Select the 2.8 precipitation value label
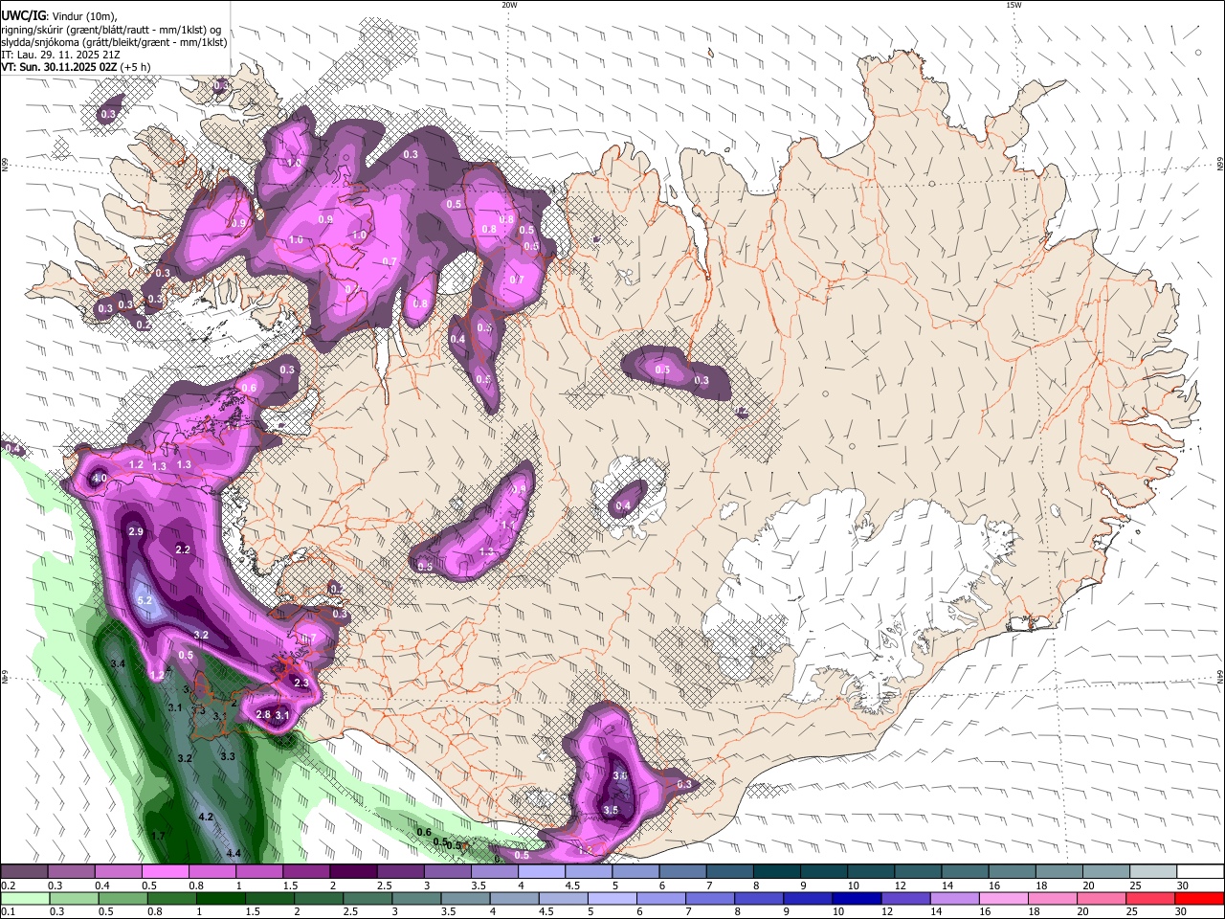The image size is (1225, 919). (x=263, y=715)
